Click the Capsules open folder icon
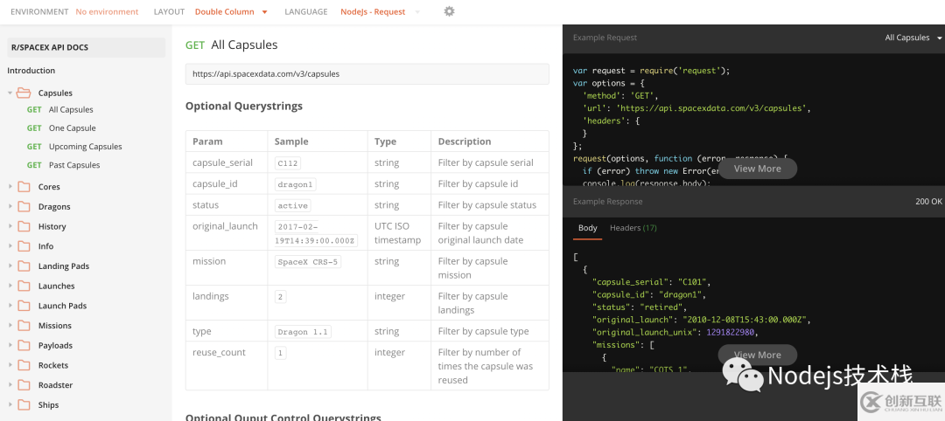 [24, 93]
